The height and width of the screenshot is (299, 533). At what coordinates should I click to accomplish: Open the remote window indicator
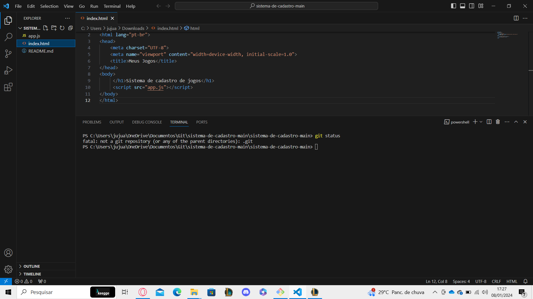[x=6, y=281]
